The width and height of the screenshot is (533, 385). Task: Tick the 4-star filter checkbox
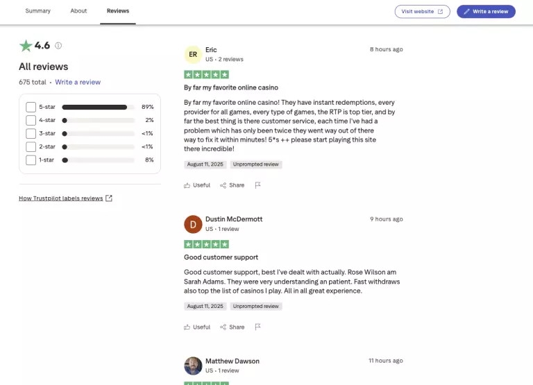point(31,120)
